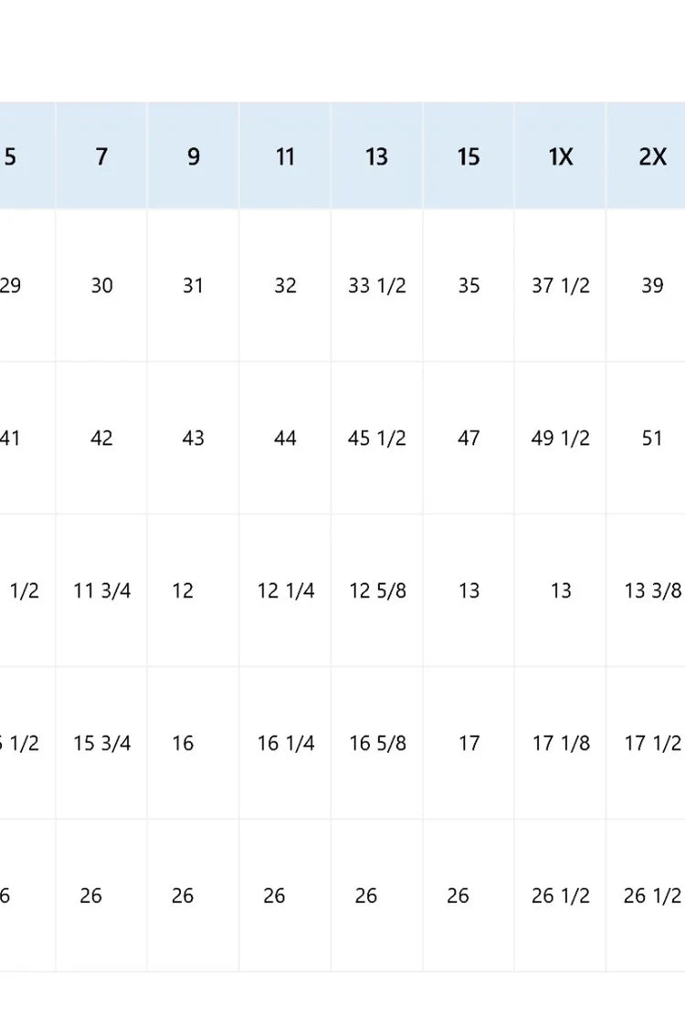Click the 17 1/8 measurement cell
Viewport: 685px width, 1028px height.
tap(561, 744)
